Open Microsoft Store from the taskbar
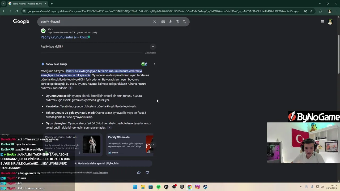 tap(151, 187)
